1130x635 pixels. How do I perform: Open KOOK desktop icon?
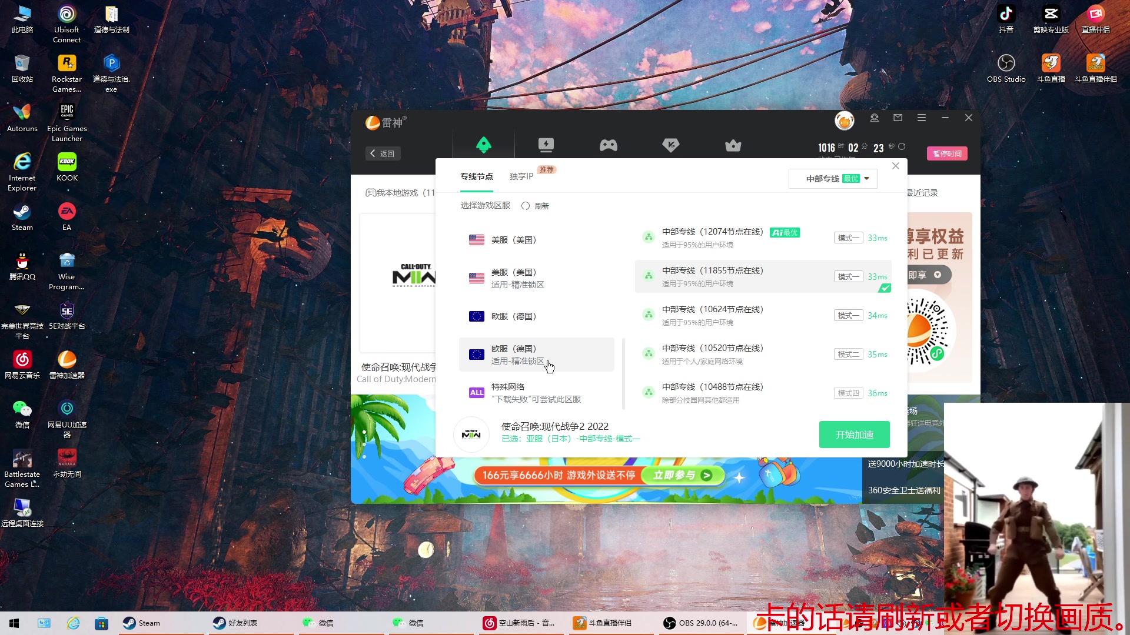[x=67, y=167]
